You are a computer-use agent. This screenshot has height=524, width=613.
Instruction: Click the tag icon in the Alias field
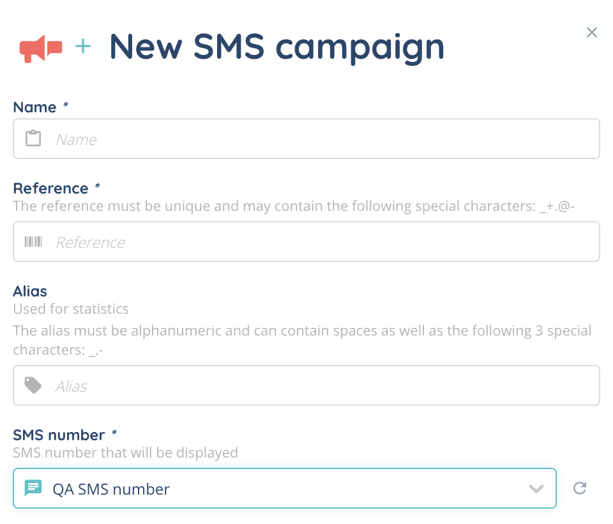33,385
